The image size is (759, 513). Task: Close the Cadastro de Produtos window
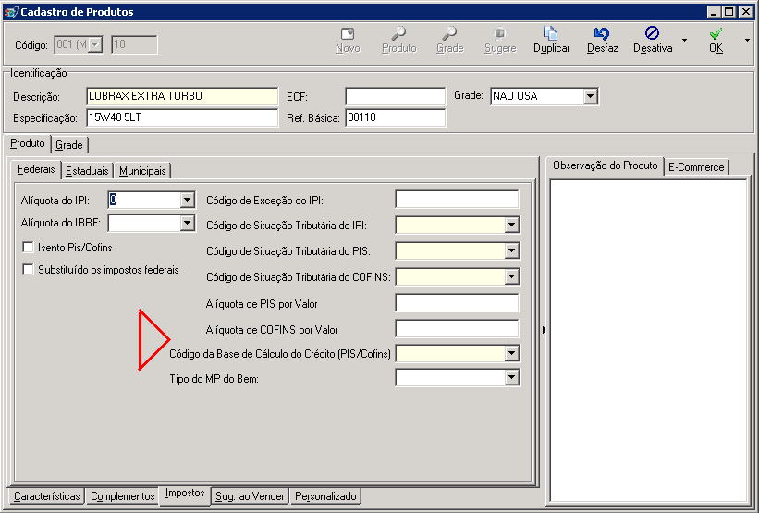click(746, 12)
